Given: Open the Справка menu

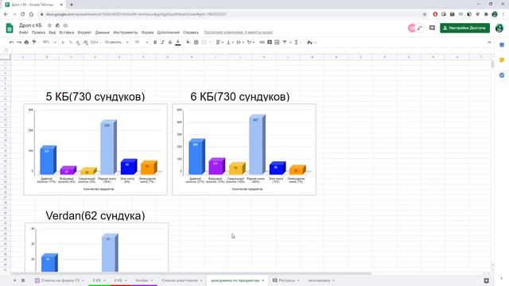Looking at the screenshot, I should (191, 33).
